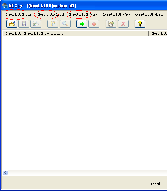Image resolution: width=167 pixels, height=191 pixels.
Task: Open the Options properties toolbar icon
Action: click(x=111, y=24)
